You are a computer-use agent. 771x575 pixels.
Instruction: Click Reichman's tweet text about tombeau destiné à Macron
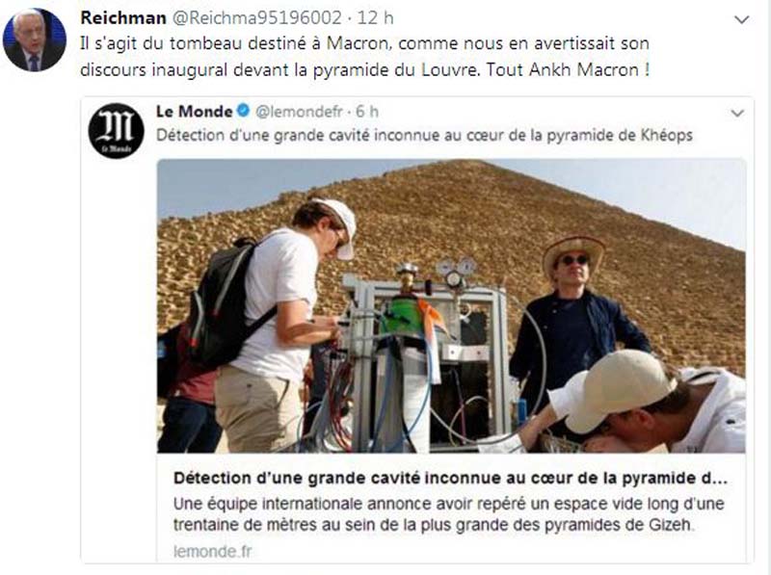pos(365,57)
